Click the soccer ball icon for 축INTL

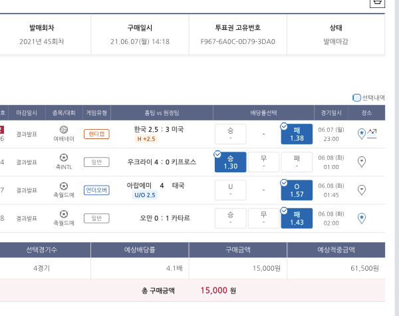[64, 157]
